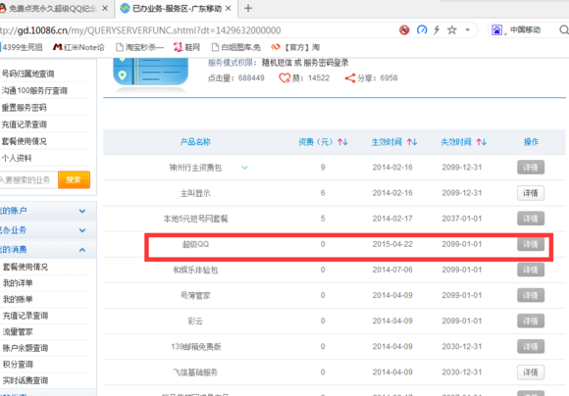Expand the 我的账户 section chevron
Screen dimensions: 569x396
(x=82, y=211)
